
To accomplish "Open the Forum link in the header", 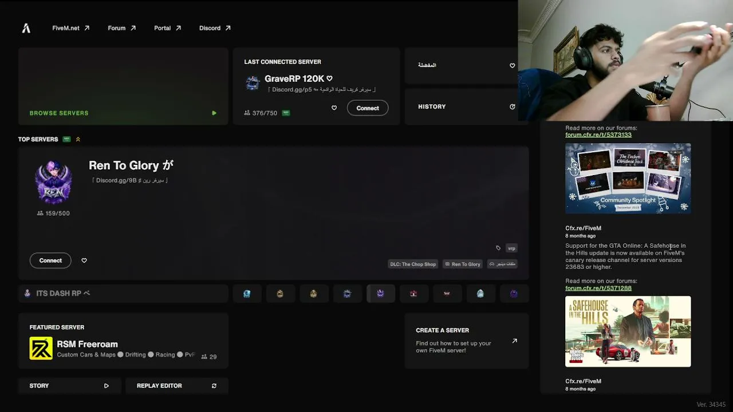I will (x=121, y=28).
